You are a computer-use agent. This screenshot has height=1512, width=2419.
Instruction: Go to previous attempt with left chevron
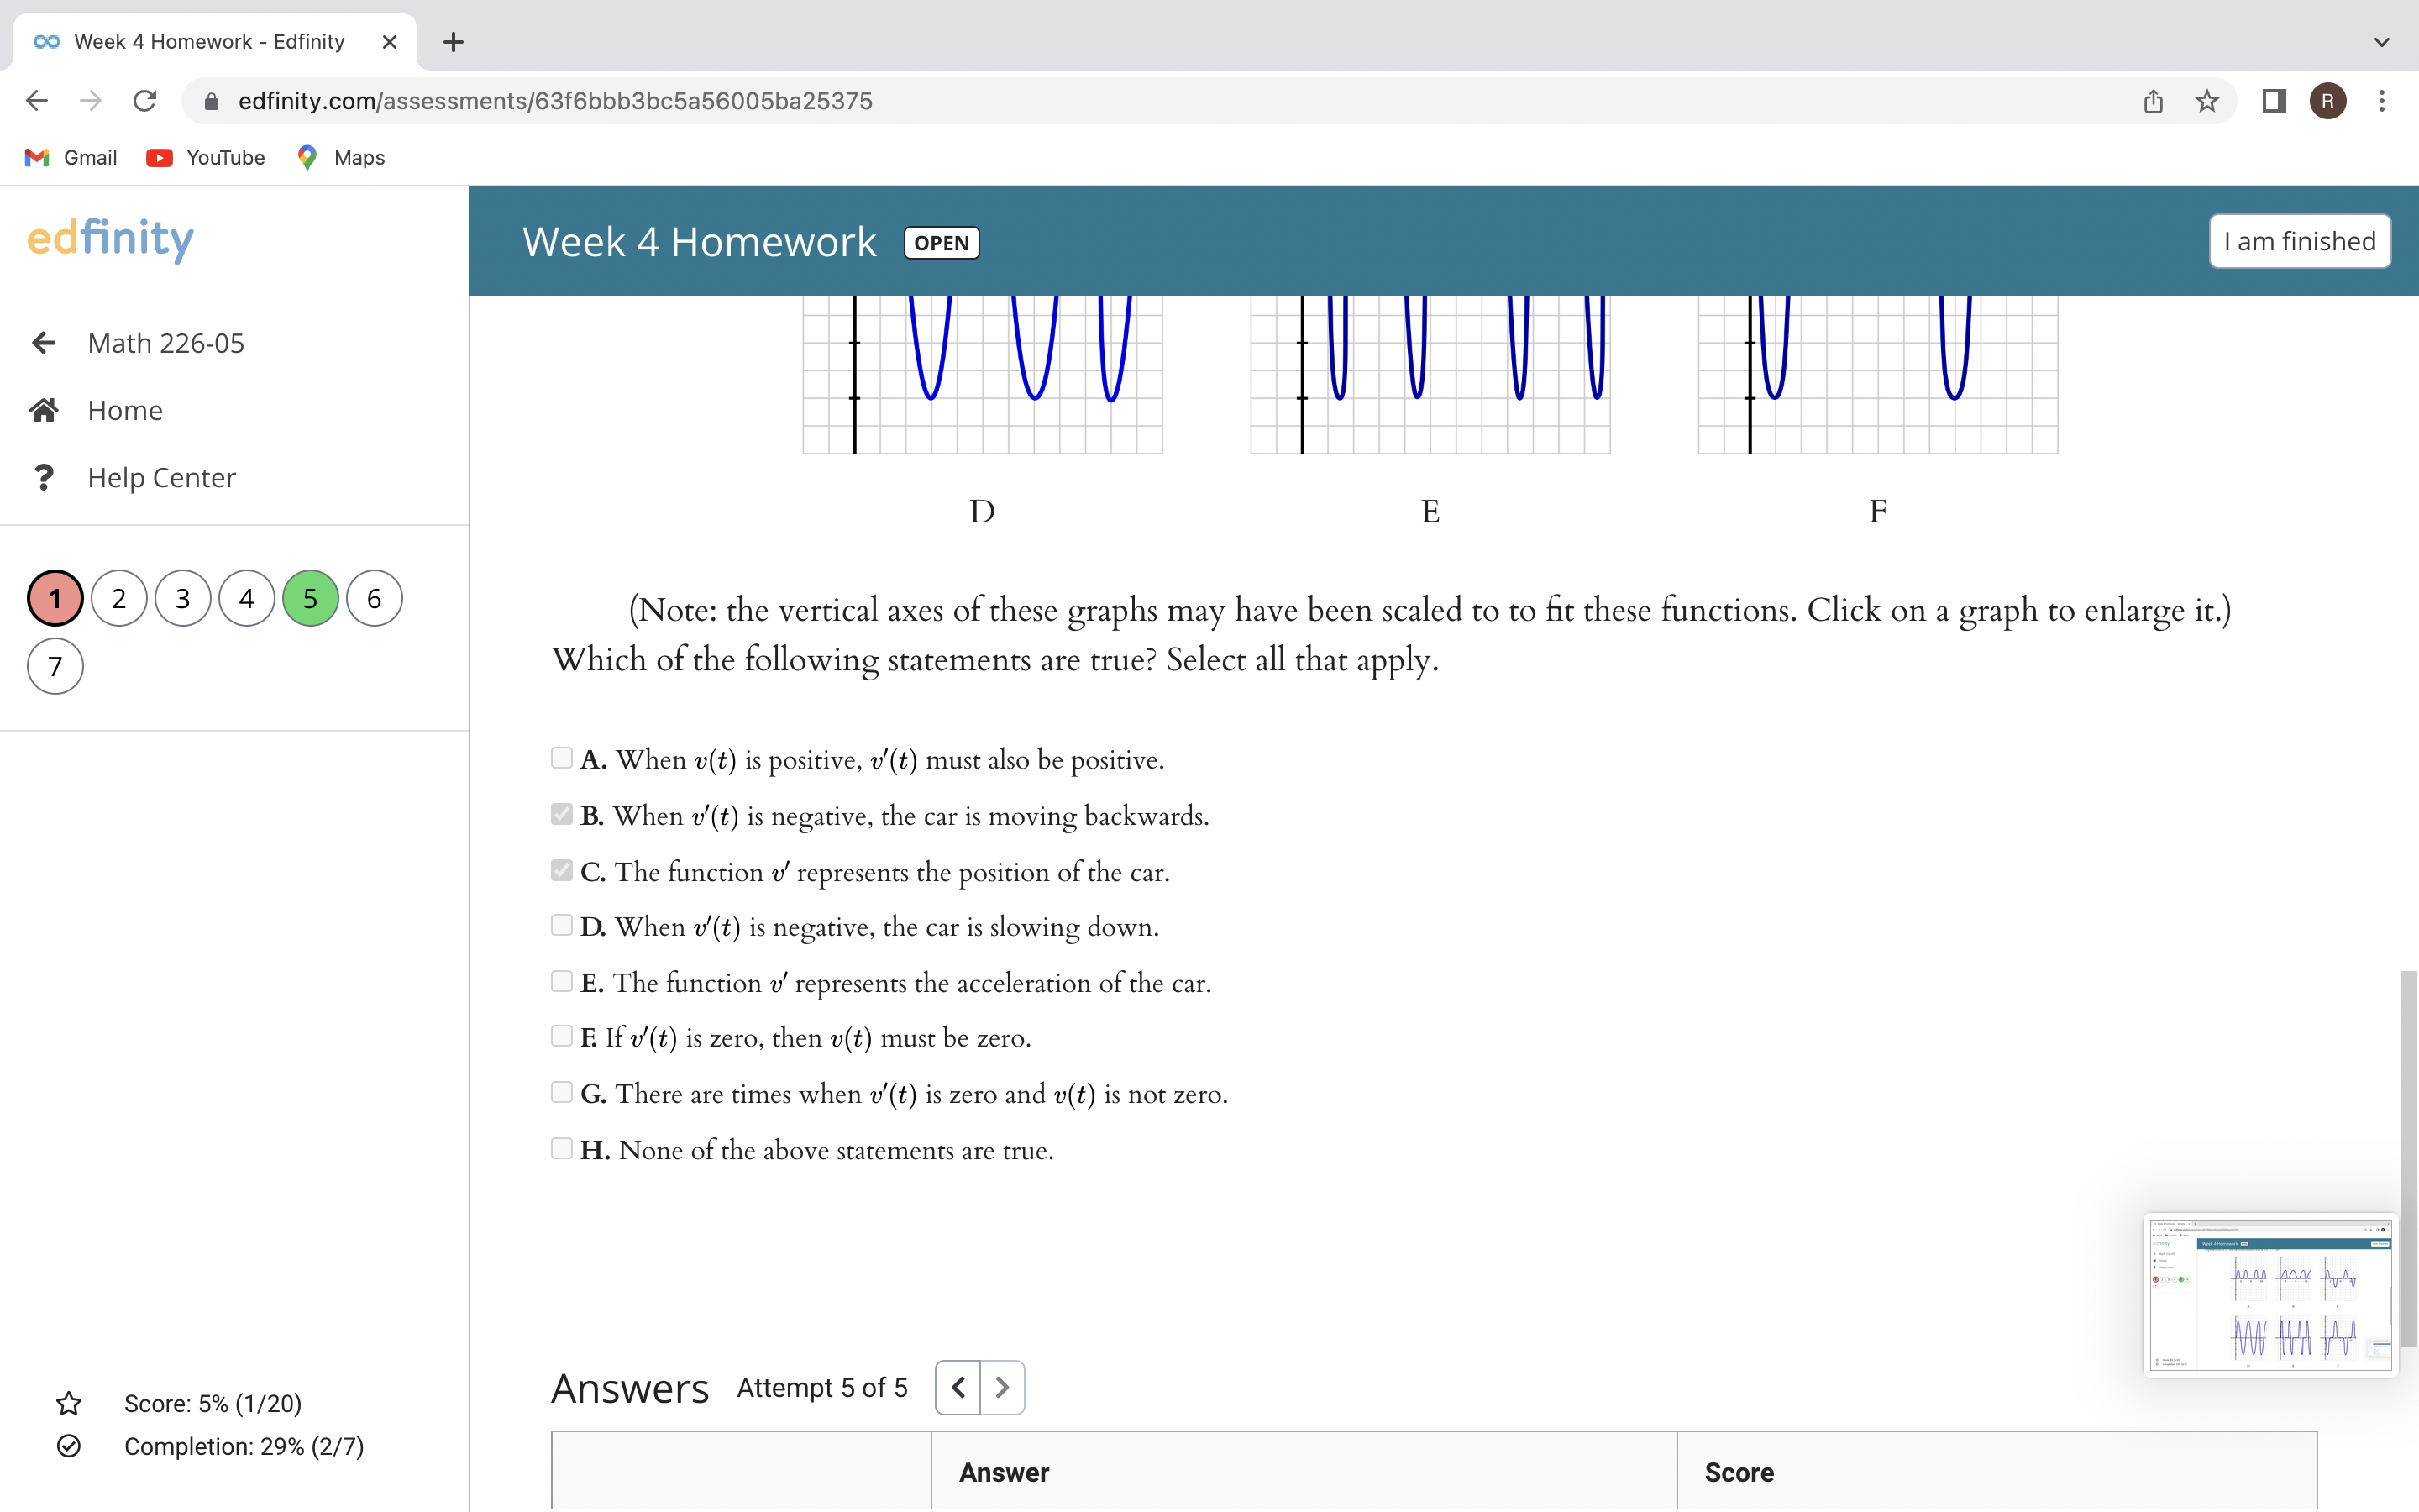pos(958,1387)
